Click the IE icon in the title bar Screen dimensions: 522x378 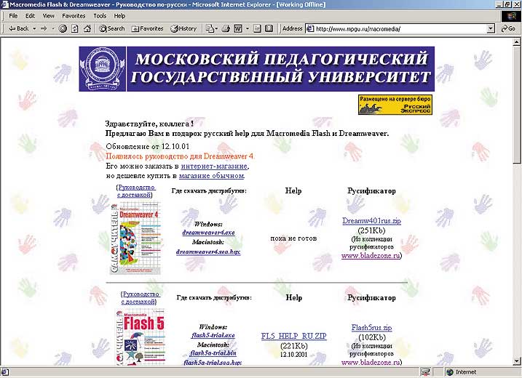[x=4, y=4]
